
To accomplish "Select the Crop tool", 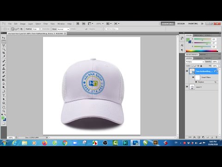I will [4, 53].
